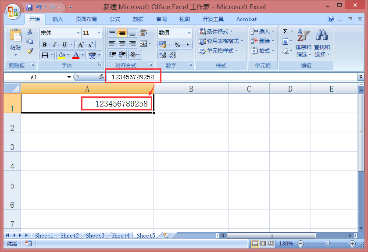Toggle Italic formatting

(54, 45)
